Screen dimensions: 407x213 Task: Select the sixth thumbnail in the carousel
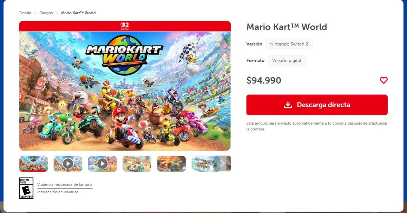point(205,164)
